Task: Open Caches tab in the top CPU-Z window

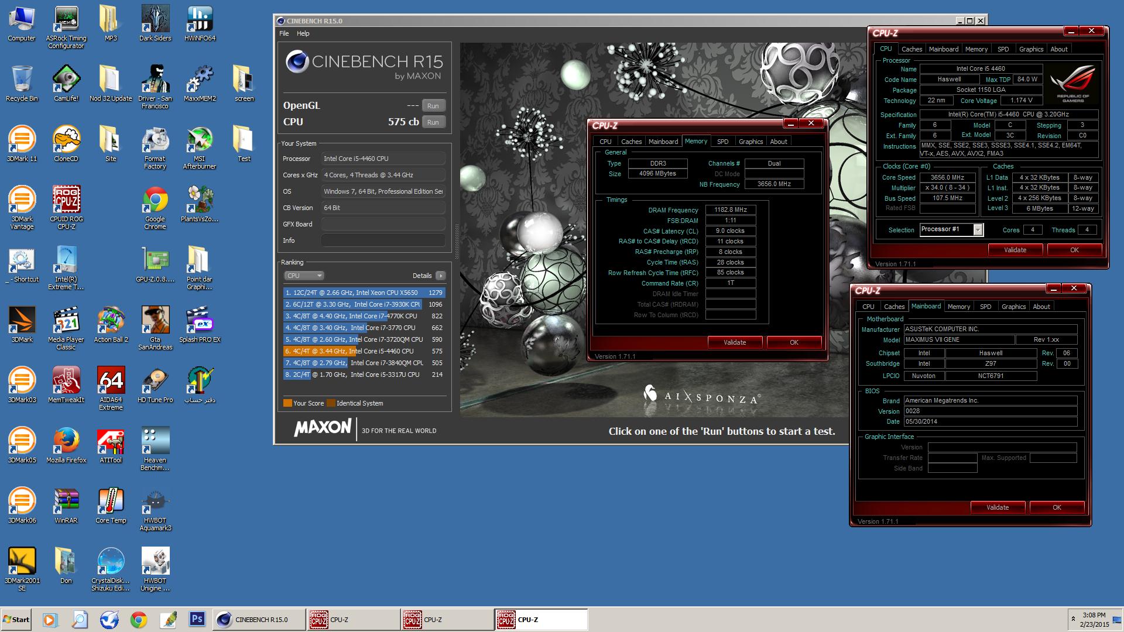Action: pyautogui.click(x=911, y=49)
